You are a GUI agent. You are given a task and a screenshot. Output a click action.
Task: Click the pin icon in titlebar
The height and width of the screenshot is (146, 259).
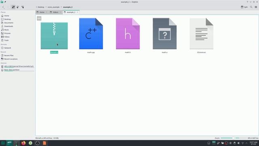click(5, 2)
